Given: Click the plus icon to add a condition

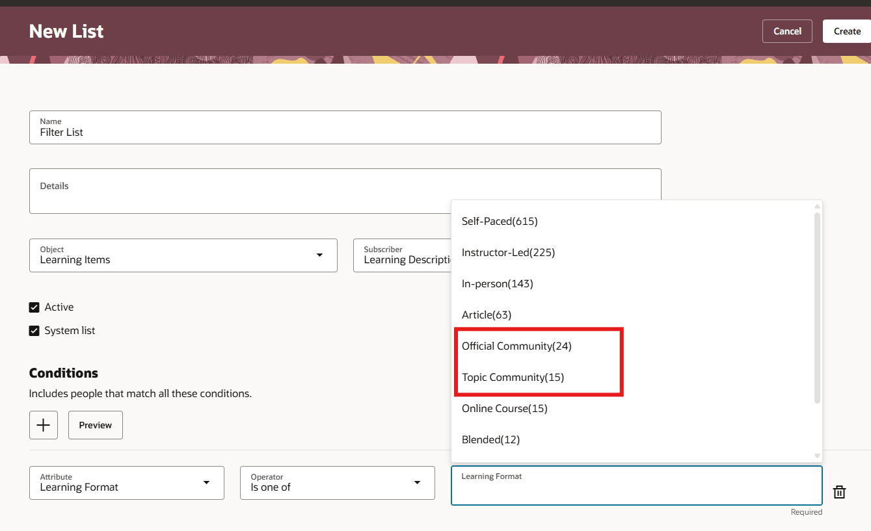Looking at the screenshot, I should tap(43, 424).
